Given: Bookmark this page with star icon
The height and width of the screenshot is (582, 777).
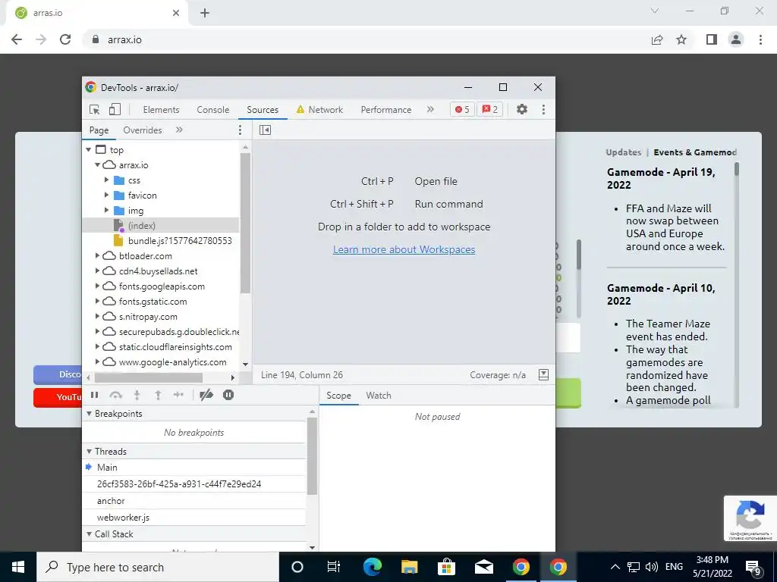Looking at the screenshot, I should (x=682, y=39).
